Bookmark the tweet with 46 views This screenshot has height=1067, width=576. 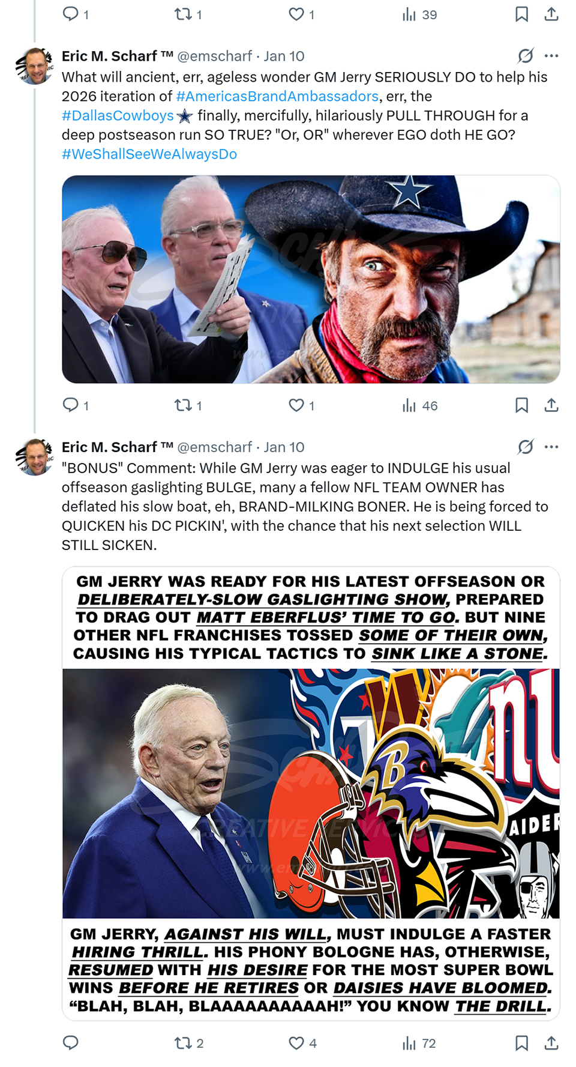tap(521, 405)
